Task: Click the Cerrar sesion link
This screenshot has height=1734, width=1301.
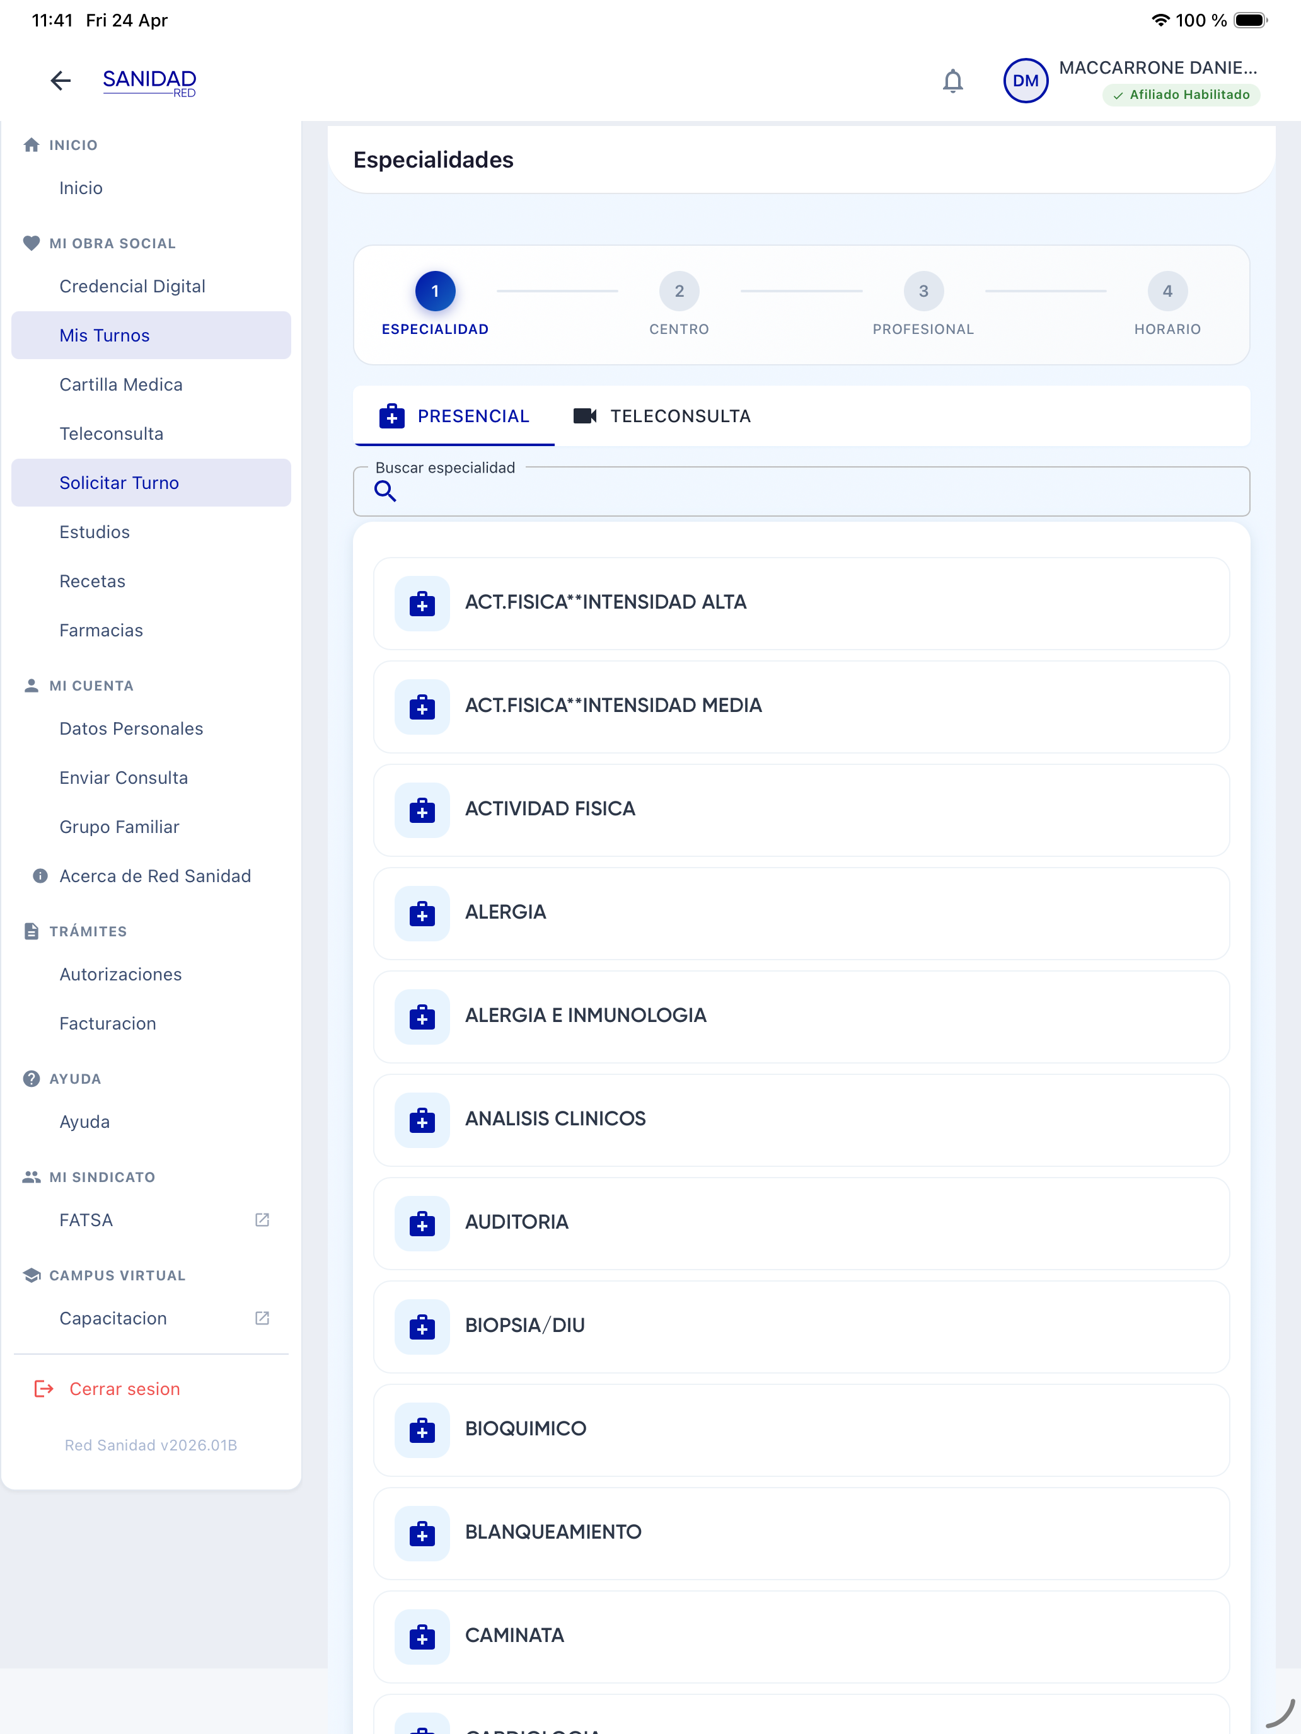Action: pos(125,1389)
